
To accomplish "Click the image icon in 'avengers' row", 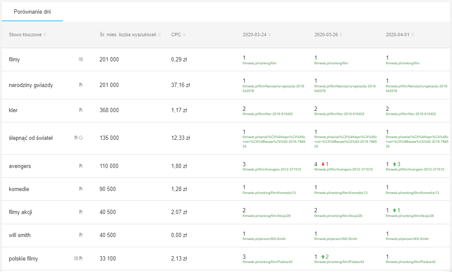I will (x=81, y=166).
